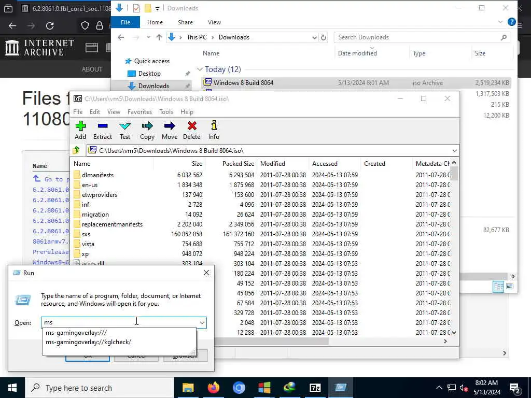The height and width of the screenshot is (398, 531).
Task: Switch Explorer to large icons view
Action: tap(510, 287)
